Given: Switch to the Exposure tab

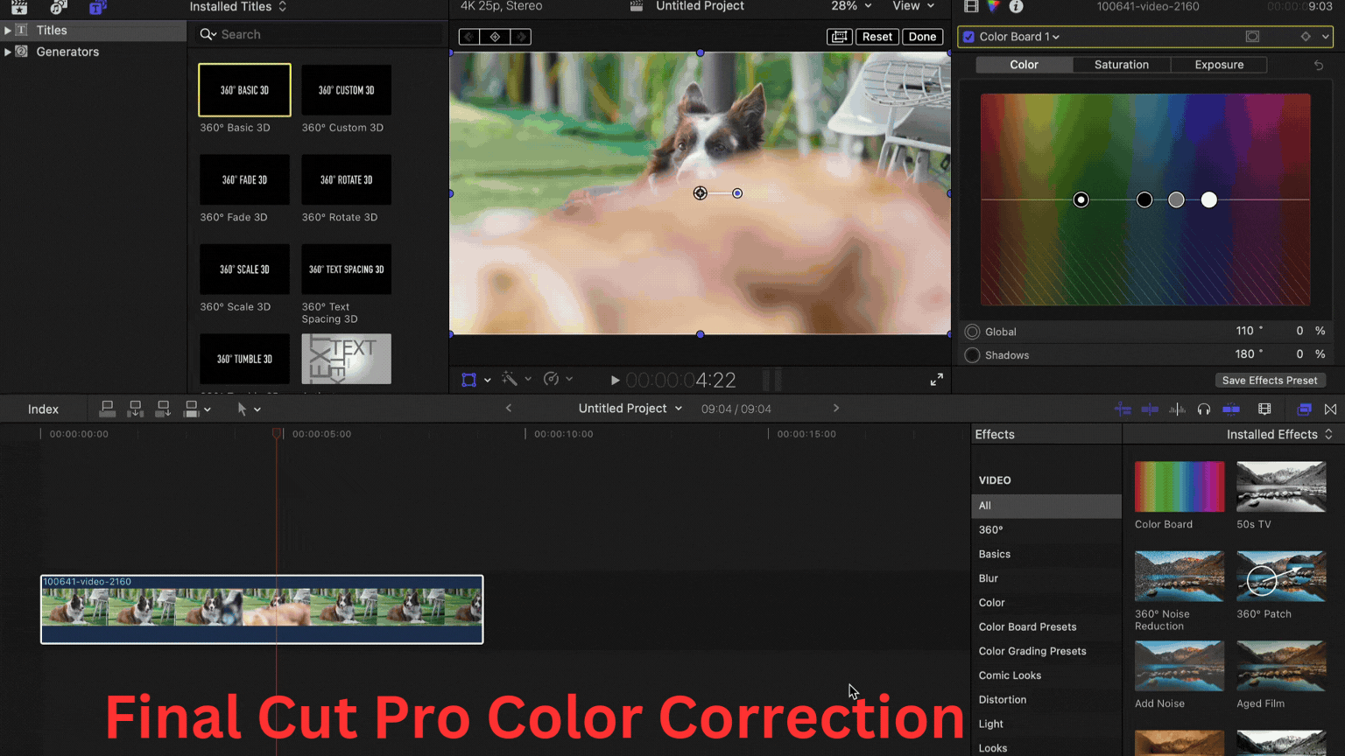Looking at the screenshot, I should (x=1219, y=65).
